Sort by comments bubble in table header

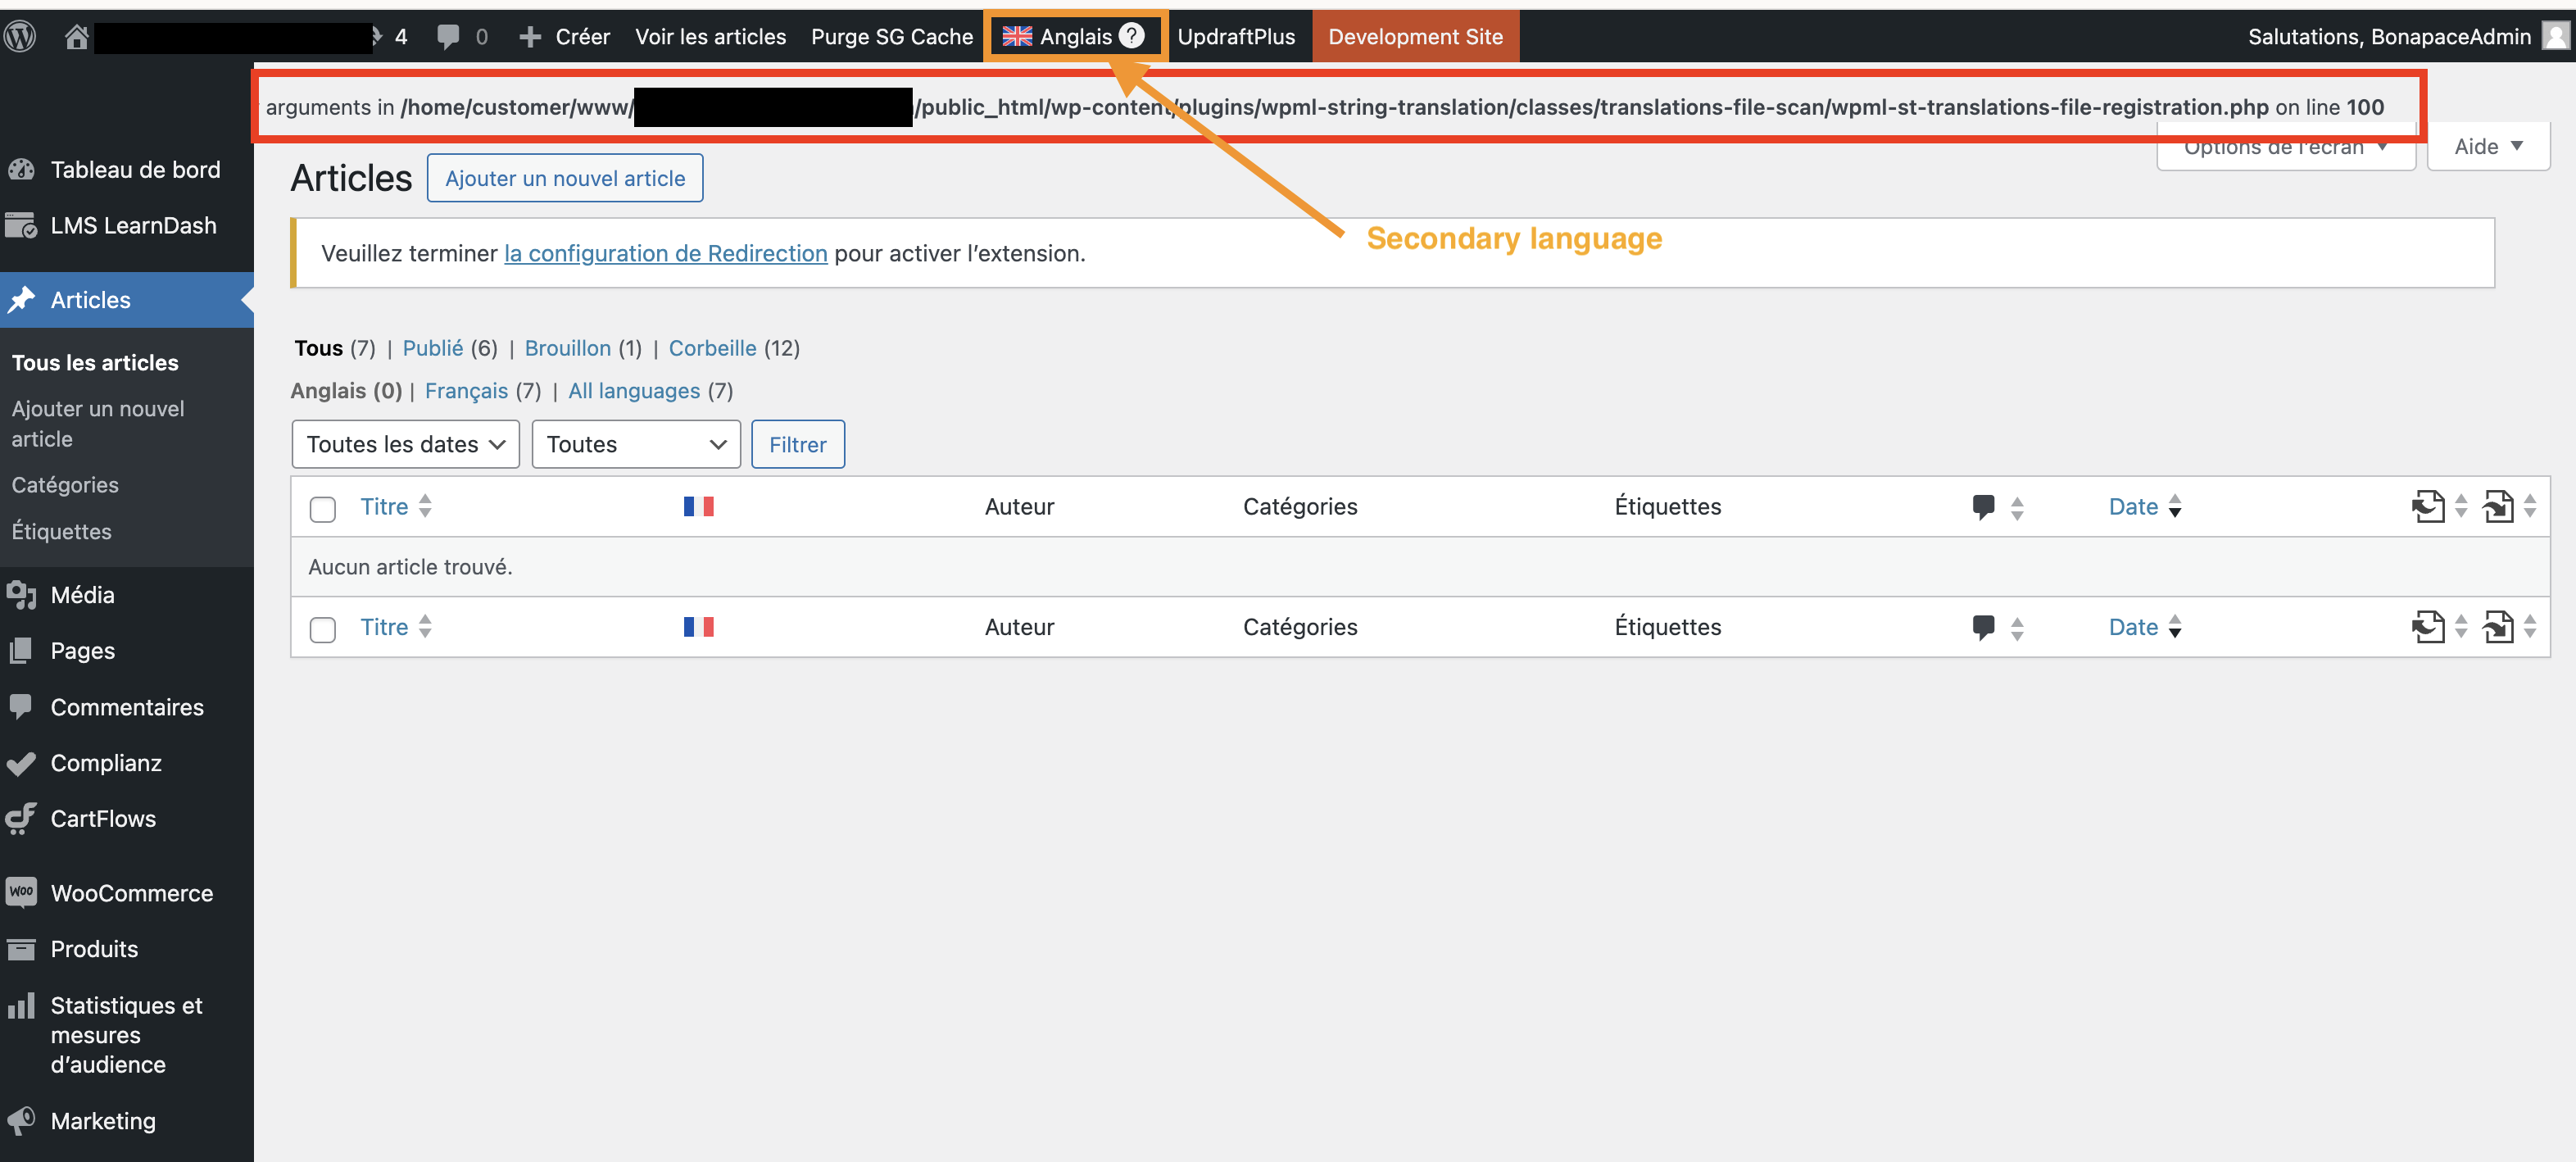point(1984,507)
